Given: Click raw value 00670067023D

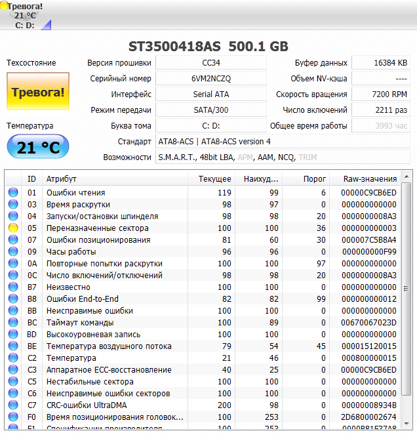Looking at the screenshot, I should click(368, 323).
